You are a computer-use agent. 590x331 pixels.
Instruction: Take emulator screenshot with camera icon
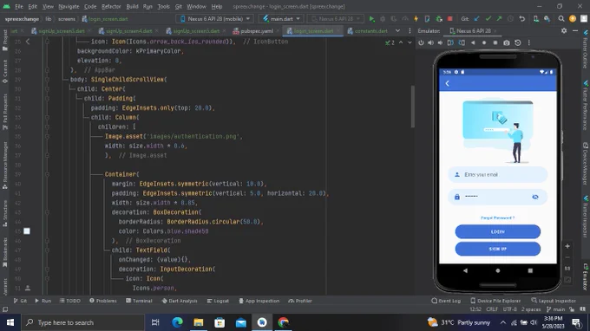507,42
